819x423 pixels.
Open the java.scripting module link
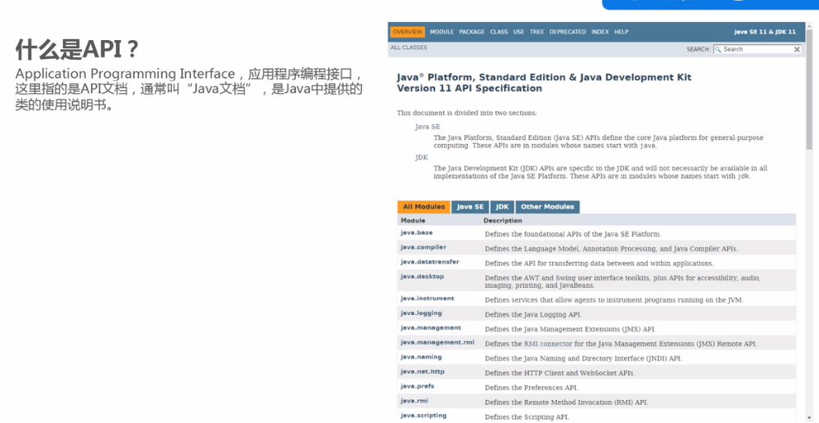[423, 415]
